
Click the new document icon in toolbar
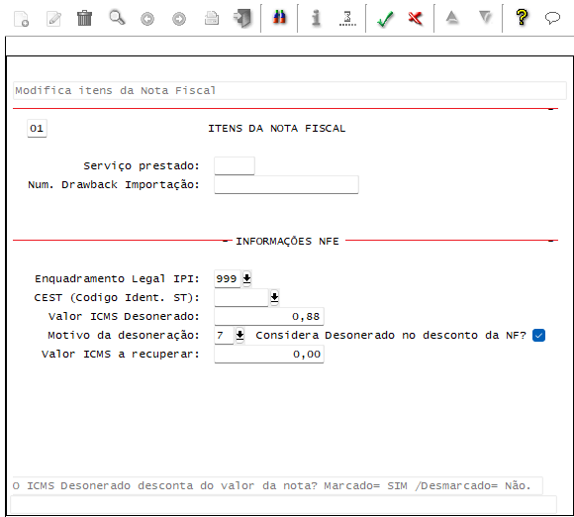pyautogui.click(x=21, y=18)
